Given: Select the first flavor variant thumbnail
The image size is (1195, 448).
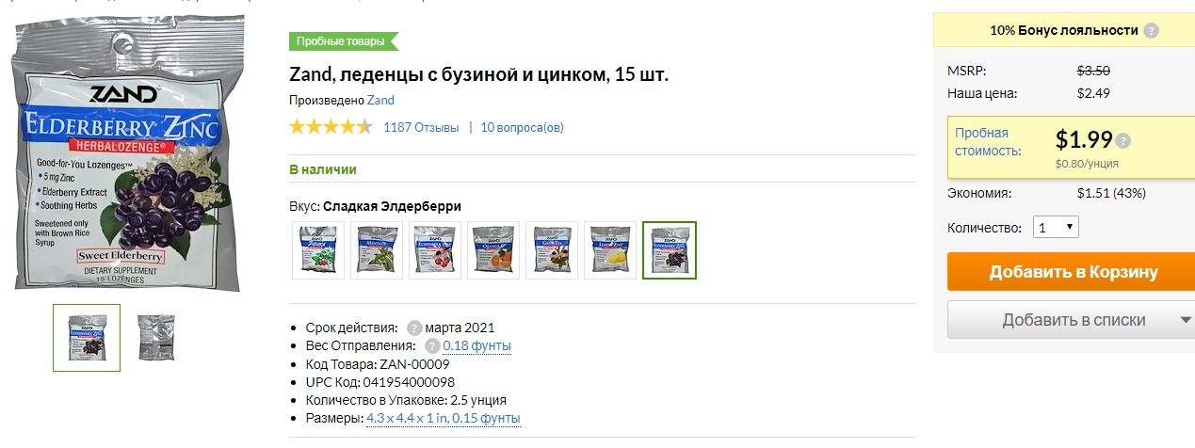Looking at the screenshot, I should [x=318, y=250].
